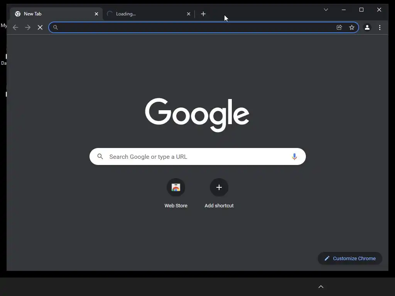Start voice search with the microphone icon
The width and height of the screenshot is (395, 296).
[x=294, y=156]
